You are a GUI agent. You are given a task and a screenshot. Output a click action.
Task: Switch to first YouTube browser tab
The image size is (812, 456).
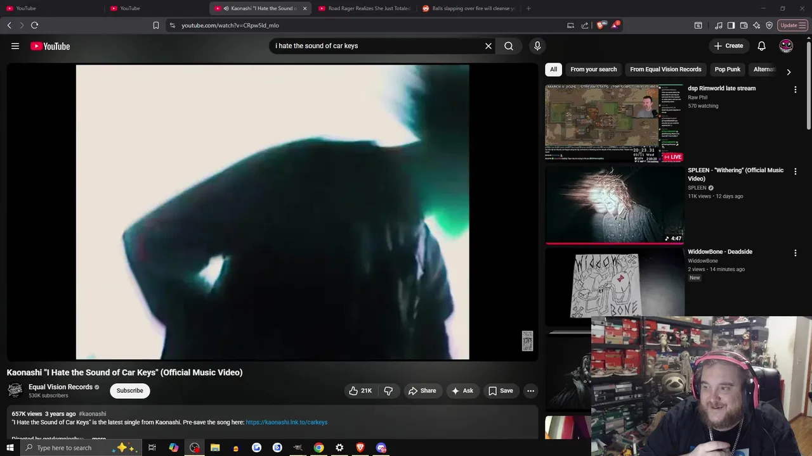tap(52, 8)
